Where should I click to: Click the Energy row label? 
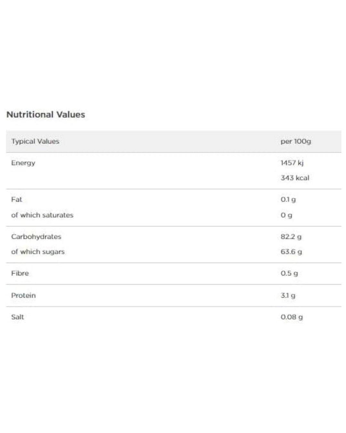(x=23, y=163)
